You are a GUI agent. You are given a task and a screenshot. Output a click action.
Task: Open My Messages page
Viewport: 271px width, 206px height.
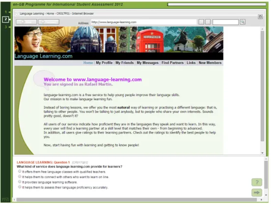tap(148, 63)
